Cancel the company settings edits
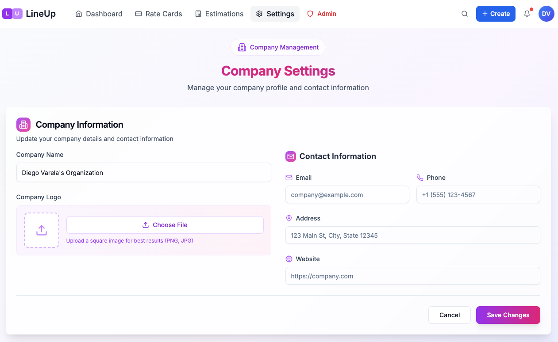This screenshot has height=342, width=558. coord(449,315)
